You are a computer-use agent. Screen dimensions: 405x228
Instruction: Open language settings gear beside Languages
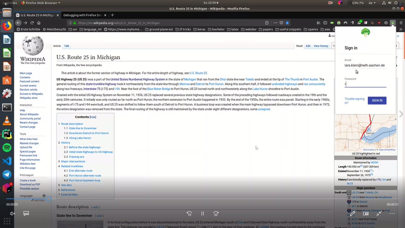tap(44, 196)
